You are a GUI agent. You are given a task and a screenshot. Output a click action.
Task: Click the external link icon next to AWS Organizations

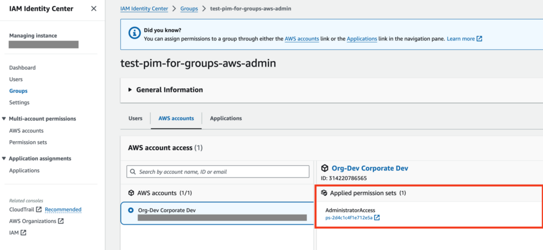coord(61,221)
